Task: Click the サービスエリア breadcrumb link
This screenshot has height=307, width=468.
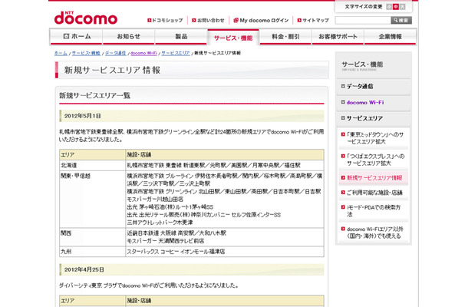Action: (176, 53)
